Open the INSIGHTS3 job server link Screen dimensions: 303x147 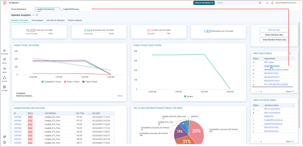(269, 116)
